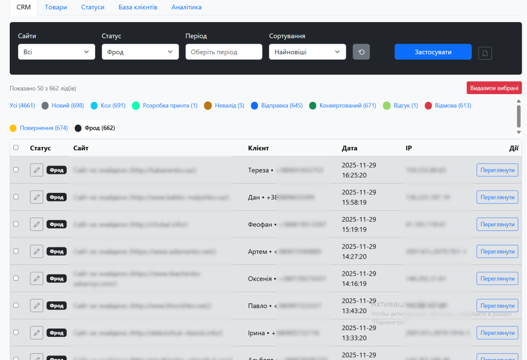
Task: Click Переглянути for Оксенія lead
Action: click(x=498, y=278)
